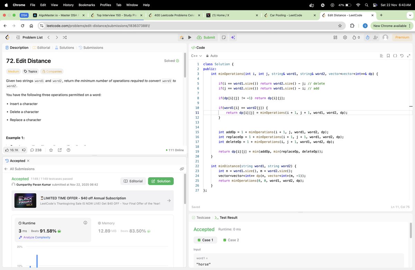Screen dimensions: 415x270
Task: Switch to the Editorial tab
Action: coord(41,48)
